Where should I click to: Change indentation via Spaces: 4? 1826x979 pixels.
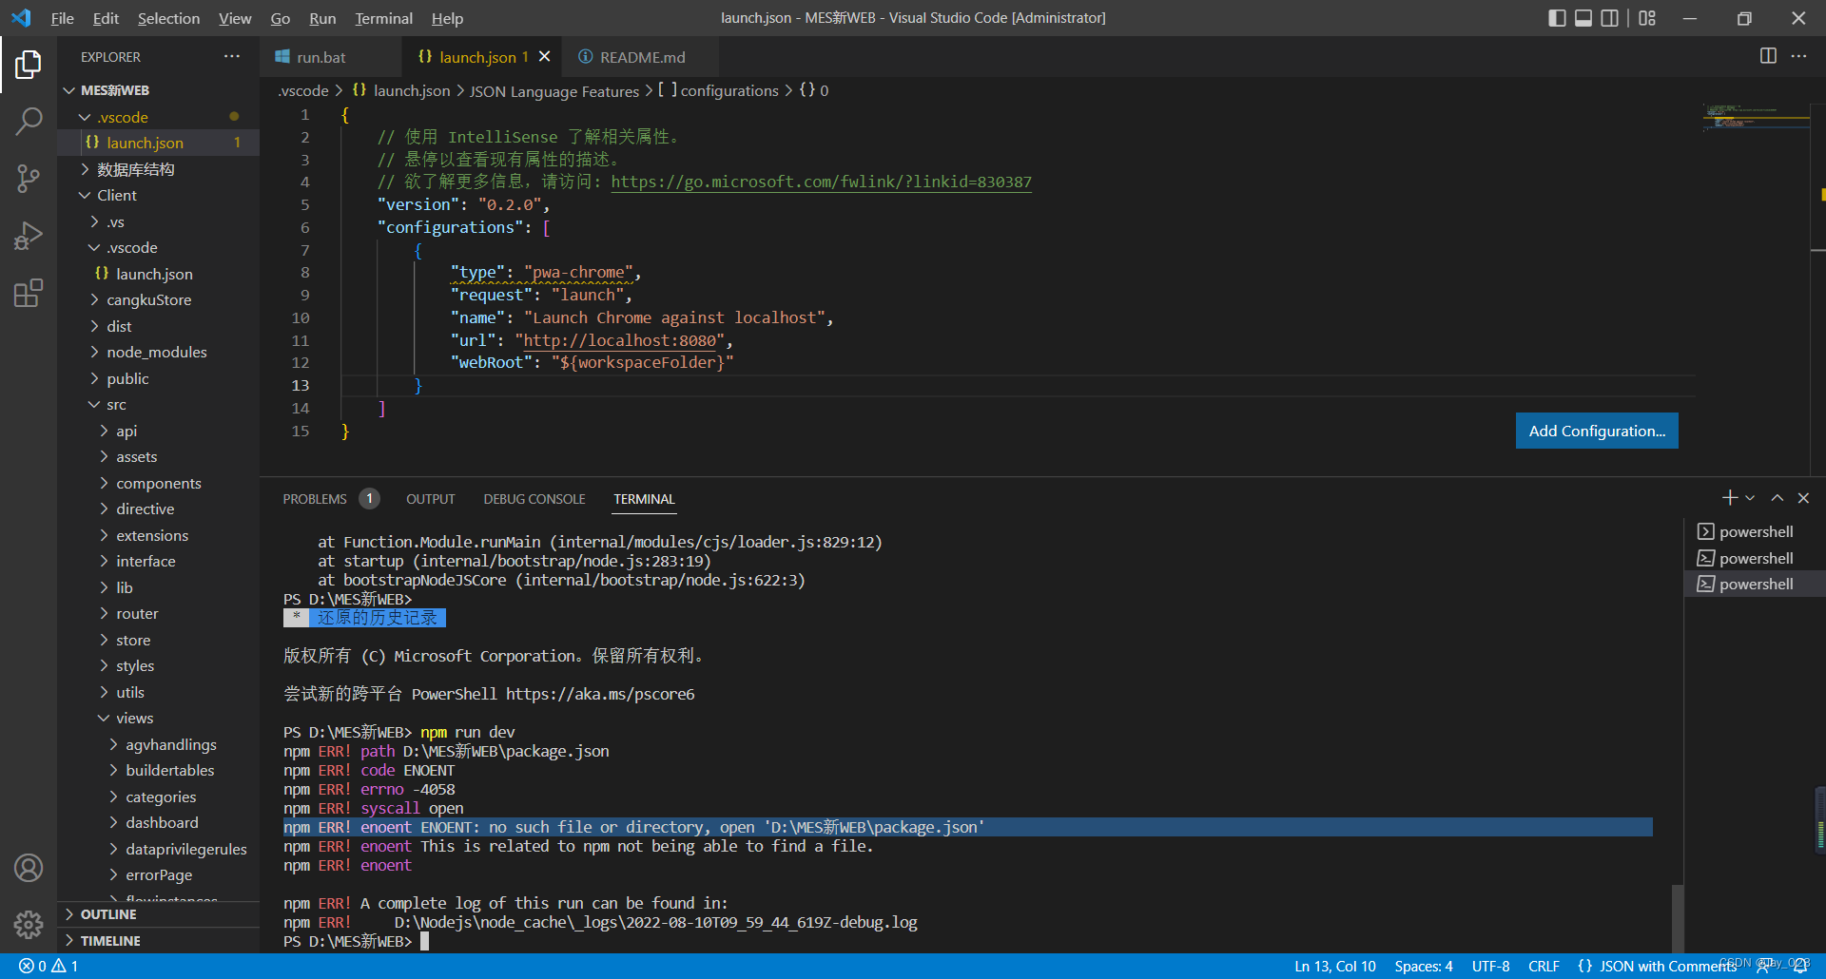coord(1424,966)
